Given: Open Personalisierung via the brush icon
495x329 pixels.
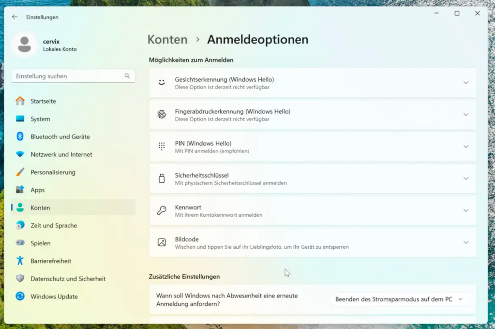Looking at the screenshot, I should click(x=20, y=172).
